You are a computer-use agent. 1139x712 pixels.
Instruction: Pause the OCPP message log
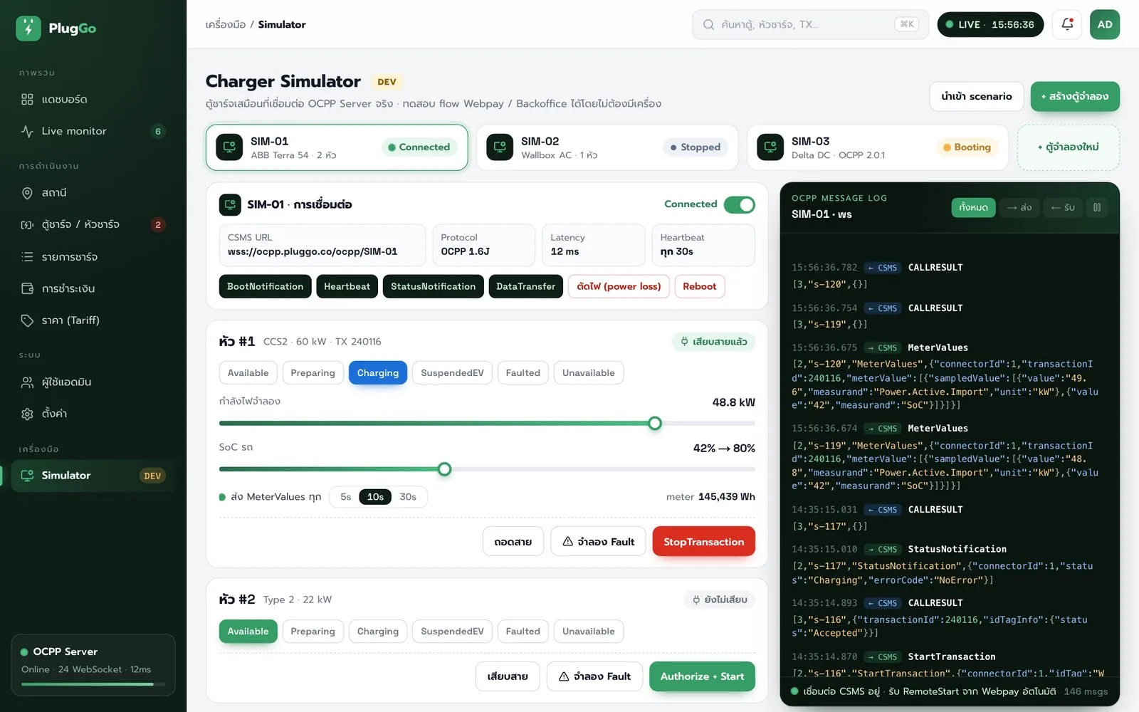[1097, 207]
